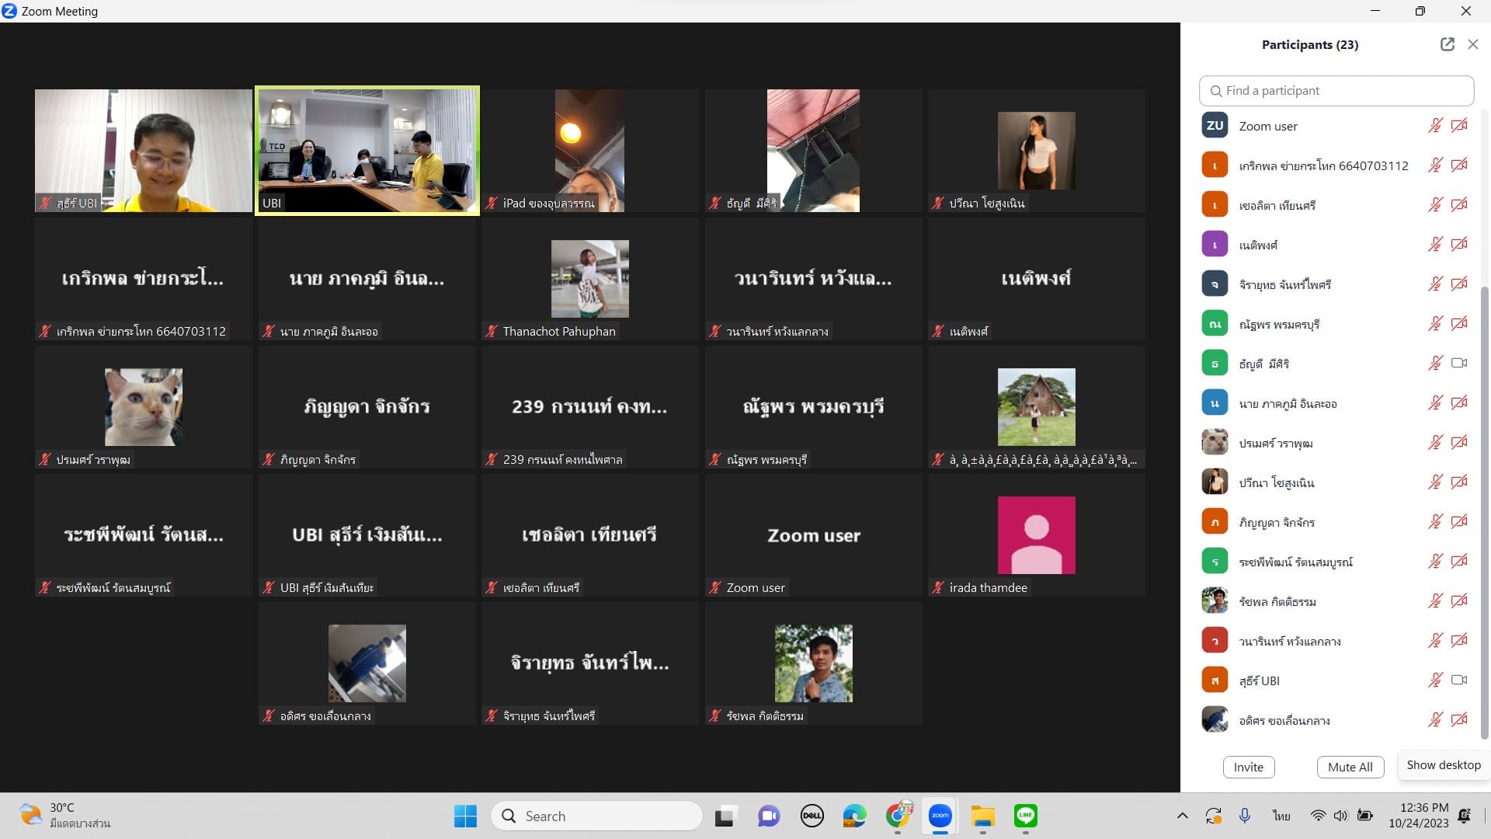Toggle mute for รัชพล กิตติธรรม in list
This screenshot has height=839, width=1491.
1434,601
